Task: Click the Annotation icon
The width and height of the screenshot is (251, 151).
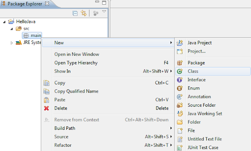Action: click(180, 97)
